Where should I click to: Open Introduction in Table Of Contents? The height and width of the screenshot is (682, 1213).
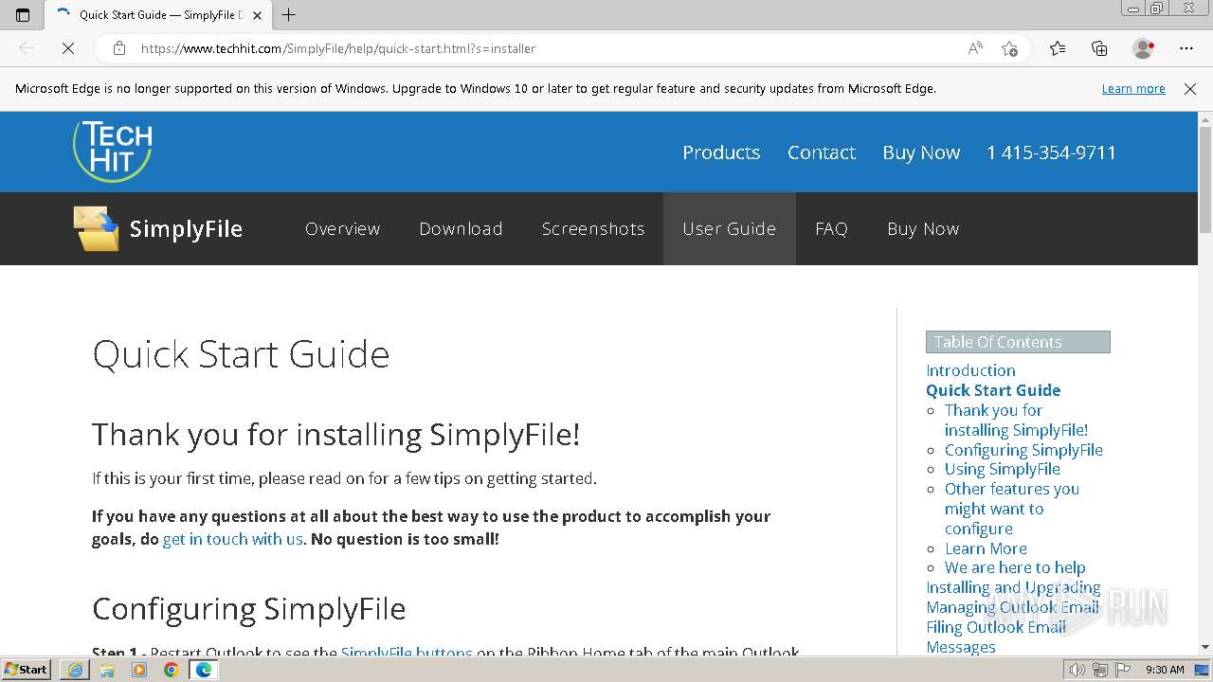(970, 370)
